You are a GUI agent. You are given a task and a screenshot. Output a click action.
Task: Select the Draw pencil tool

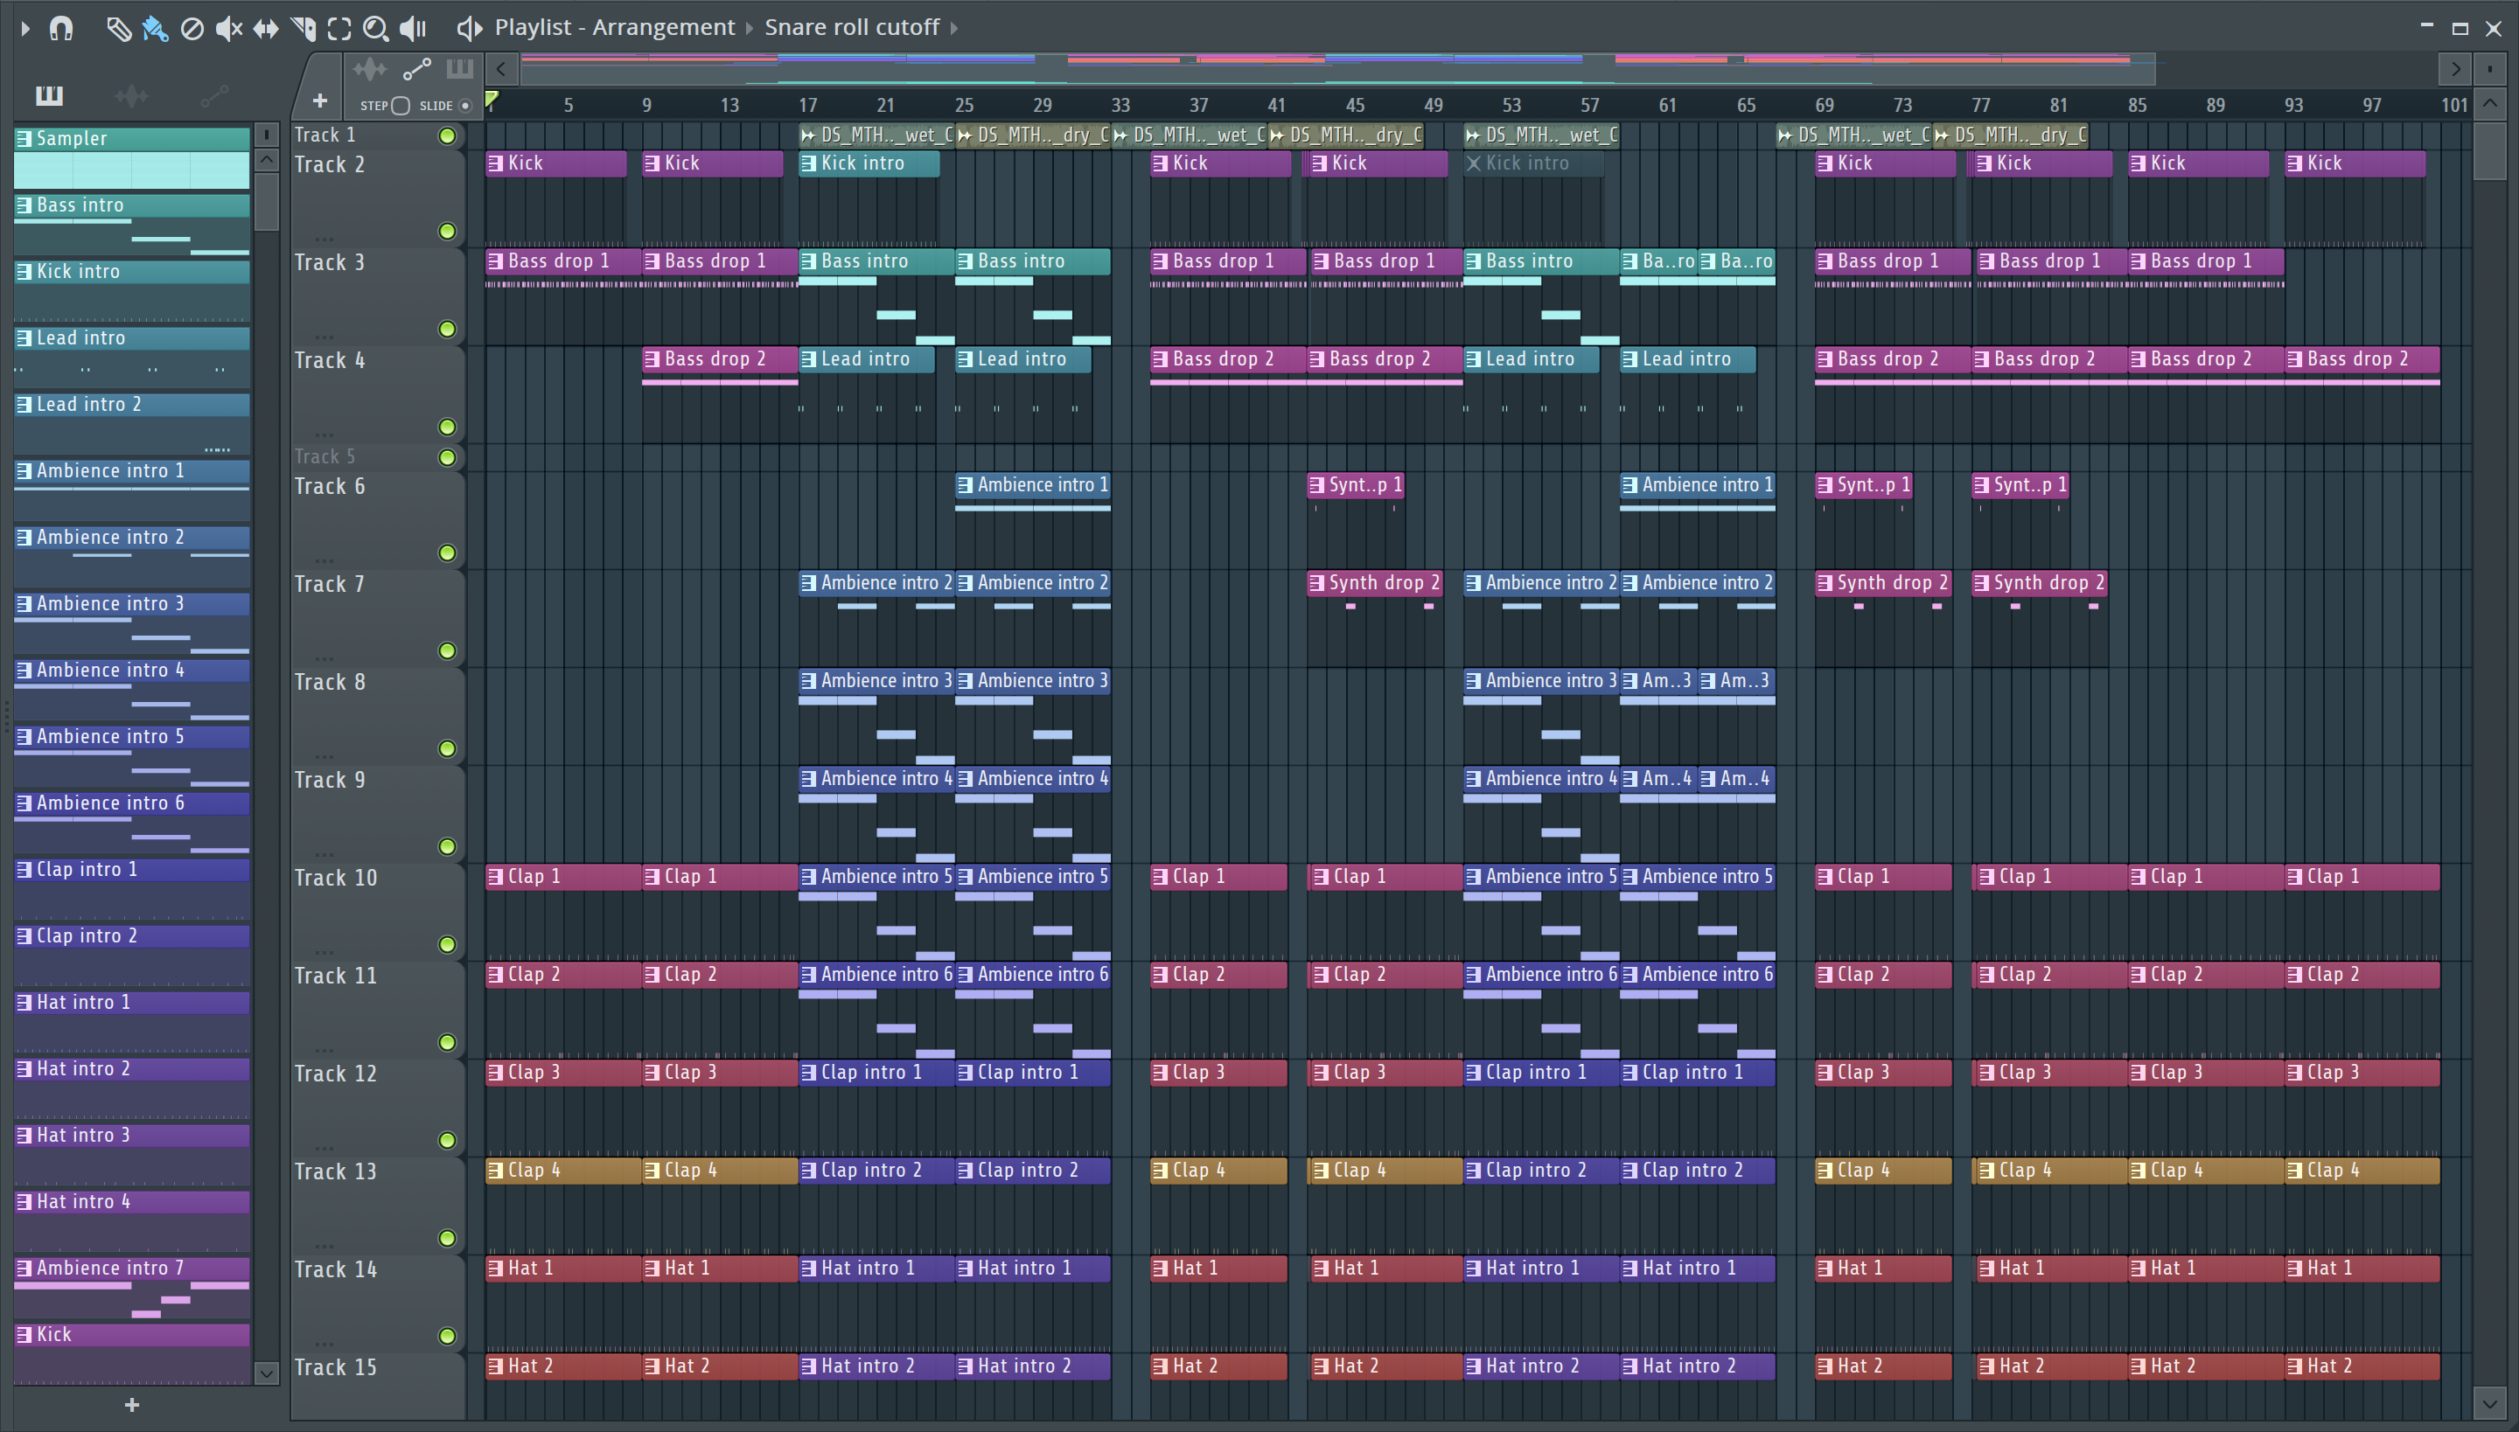point(119,28)
